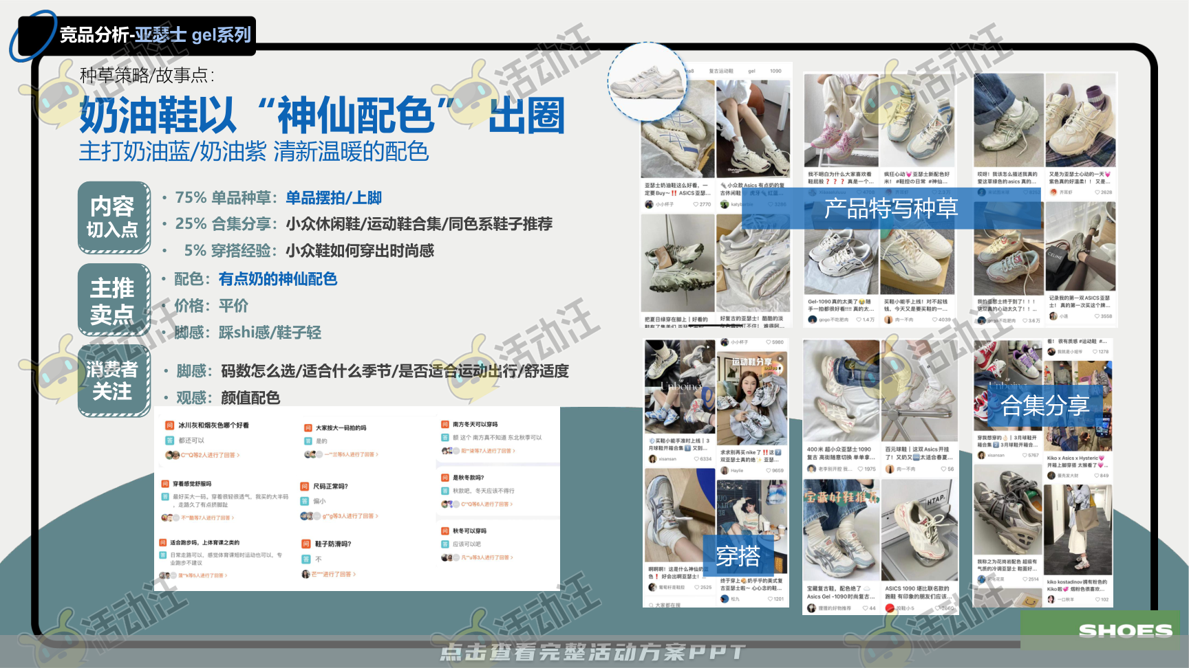Click the heart icon showing 3558 likes

(1097, 316)
